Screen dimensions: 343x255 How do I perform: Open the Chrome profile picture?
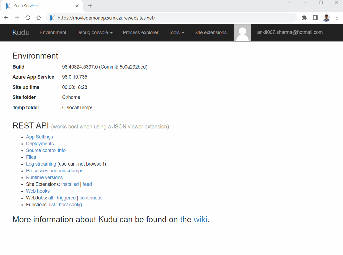(x=326, y=18)
